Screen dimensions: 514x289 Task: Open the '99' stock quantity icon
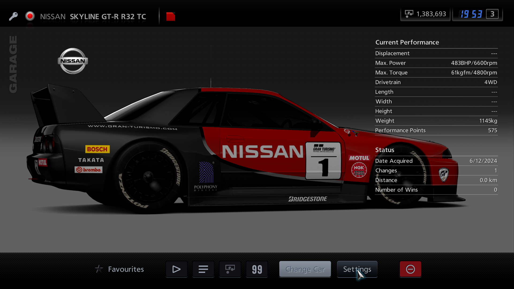[257, 269]
